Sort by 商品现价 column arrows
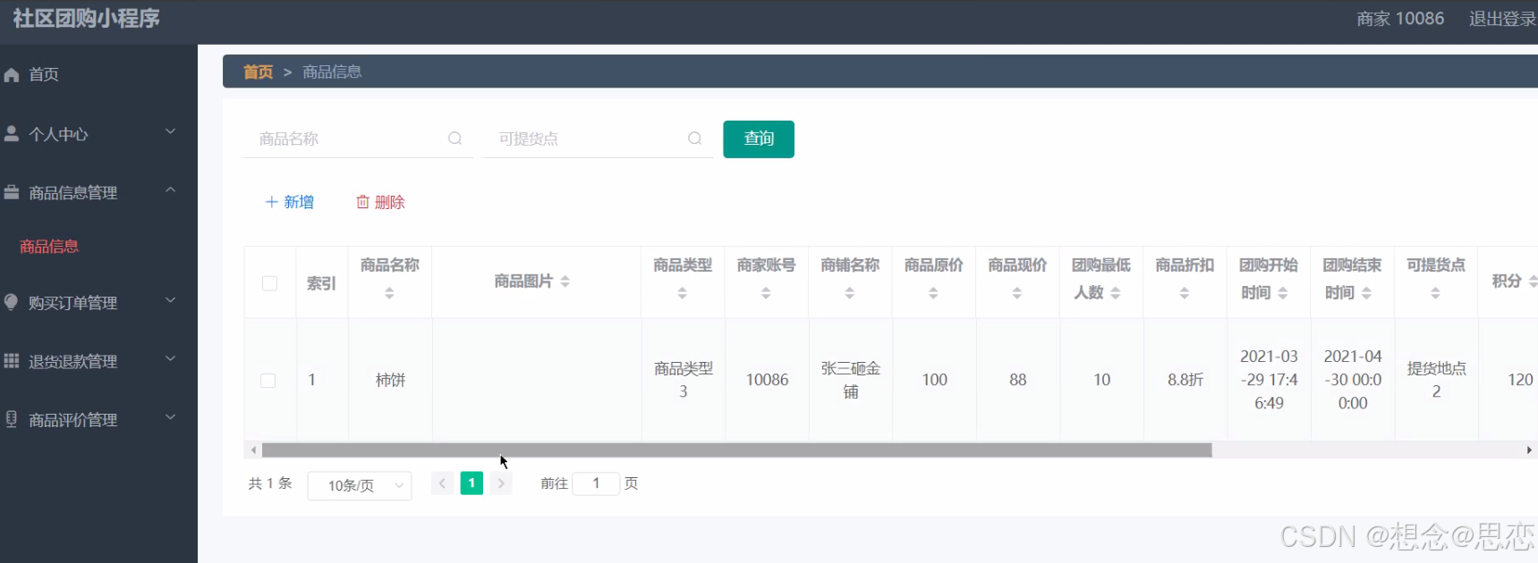This screenshot has height=563, width=1538. tap(1017, 293)
